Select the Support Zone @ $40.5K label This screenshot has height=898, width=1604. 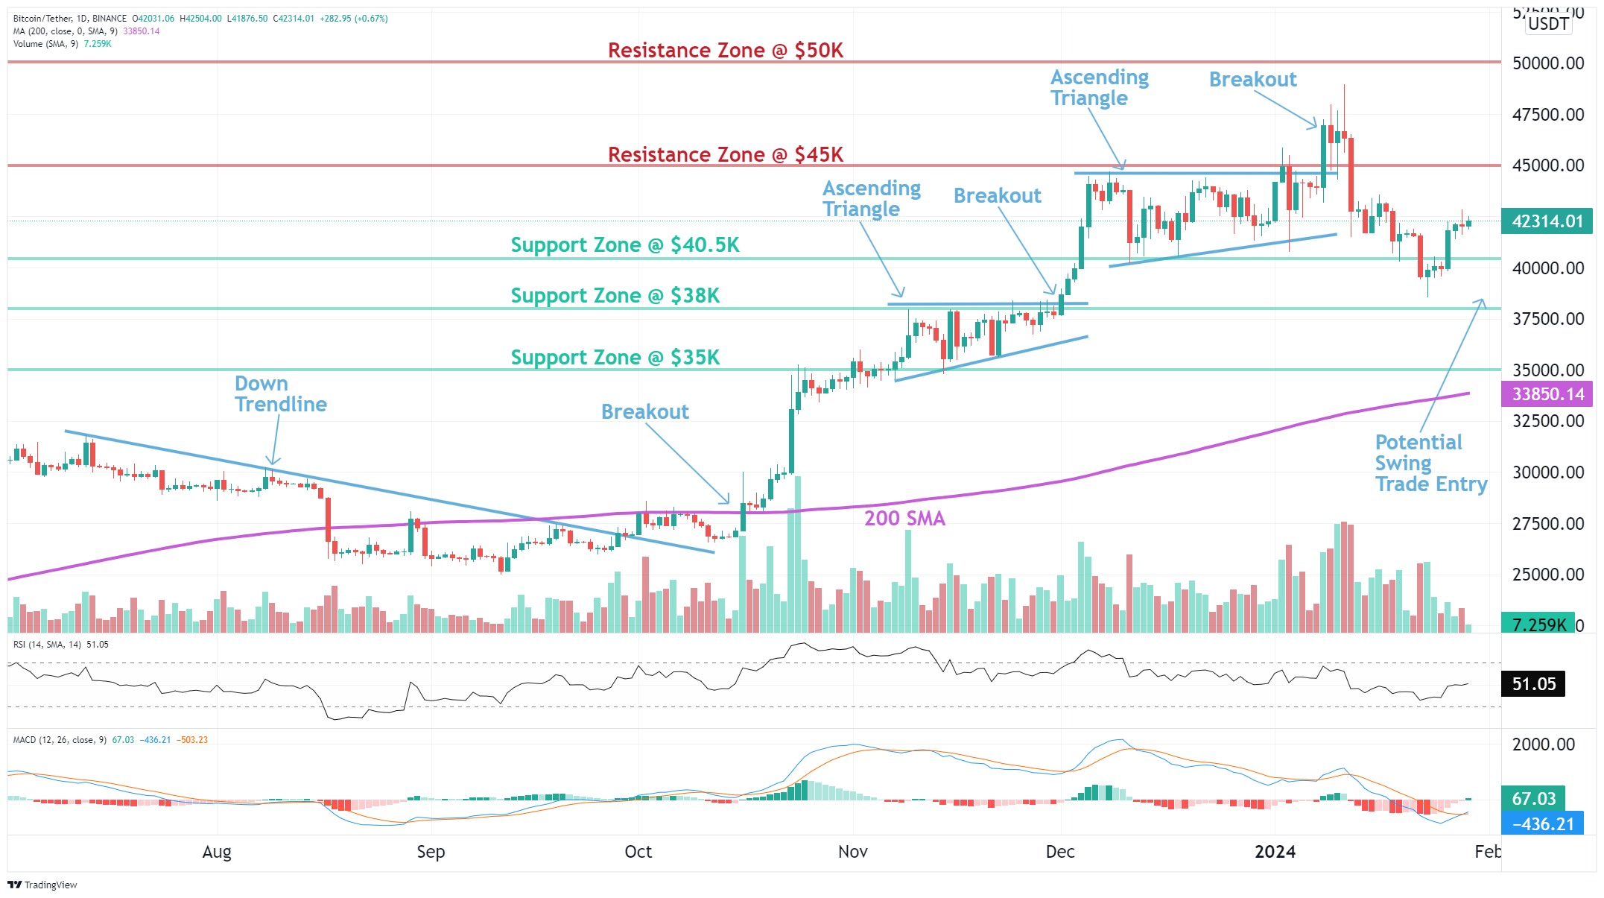point(625,245)
